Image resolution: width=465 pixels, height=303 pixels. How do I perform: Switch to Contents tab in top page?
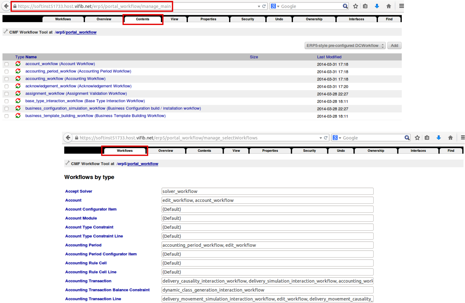(143, 19)
